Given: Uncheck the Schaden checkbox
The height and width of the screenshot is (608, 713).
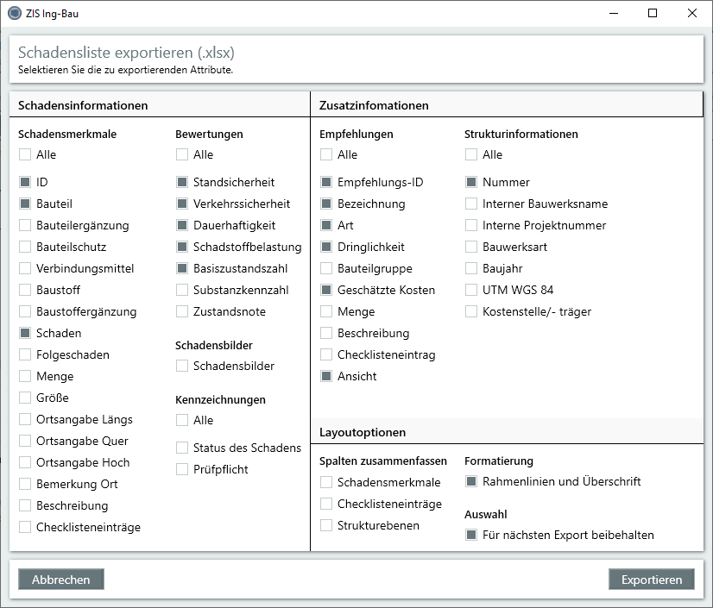Looking at the screenshot, I should pyautogui.click(x=25, y=333).
